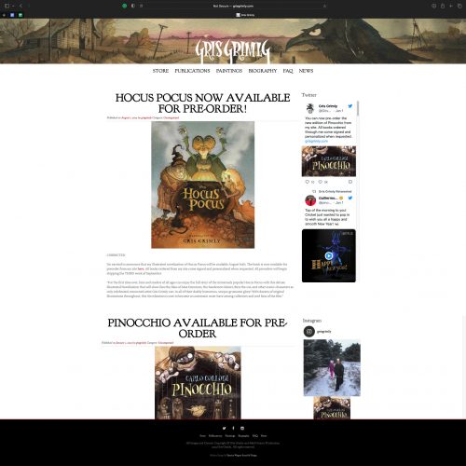Open the grisgrimly Instagram username
Screen dimensions: 466x466
tap(324, 332)
